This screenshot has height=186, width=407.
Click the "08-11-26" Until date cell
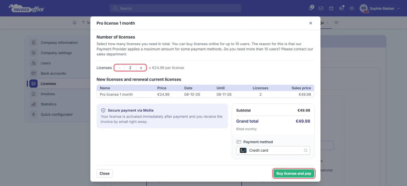click(224, 94)
